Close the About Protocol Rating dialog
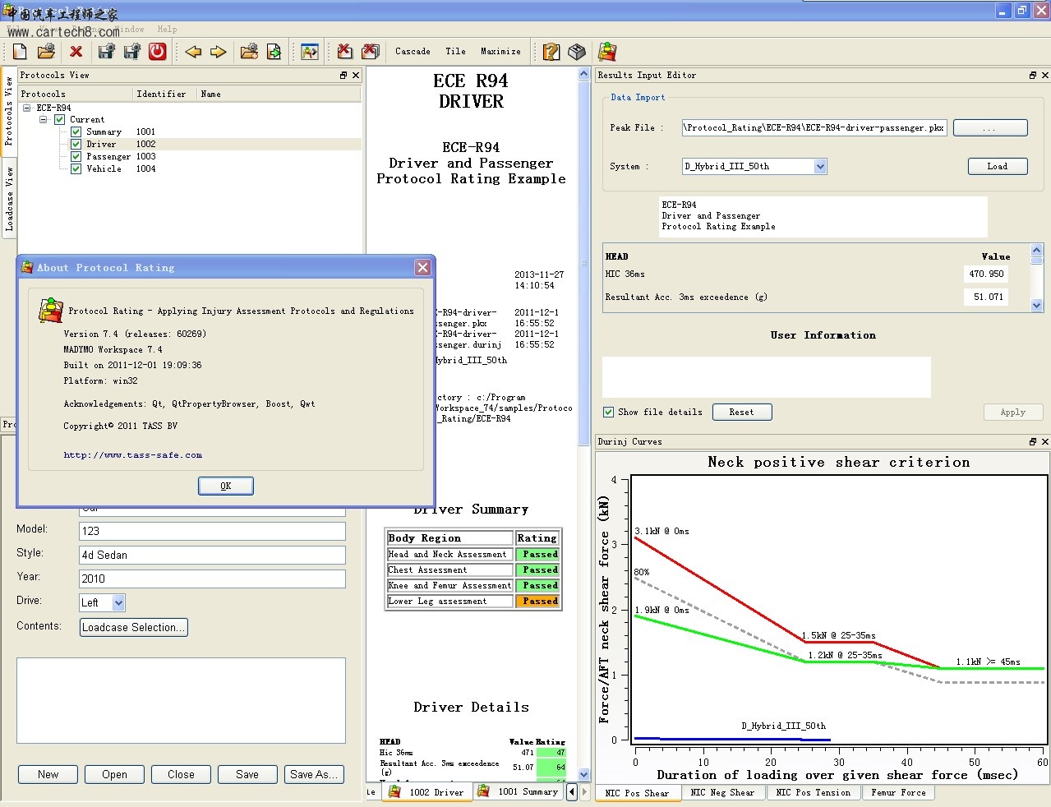 (x=422, y=267)
